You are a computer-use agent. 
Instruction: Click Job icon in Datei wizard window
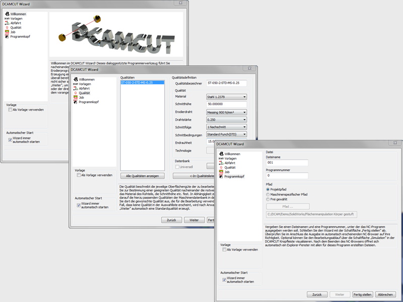221,172
